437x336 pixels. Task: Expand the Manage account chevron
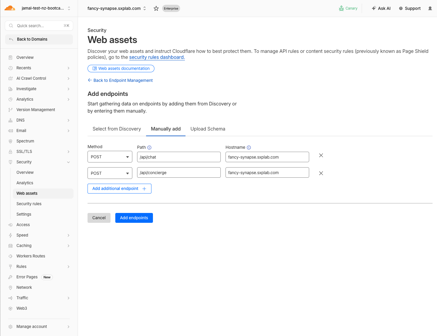(x=68, y=326)
